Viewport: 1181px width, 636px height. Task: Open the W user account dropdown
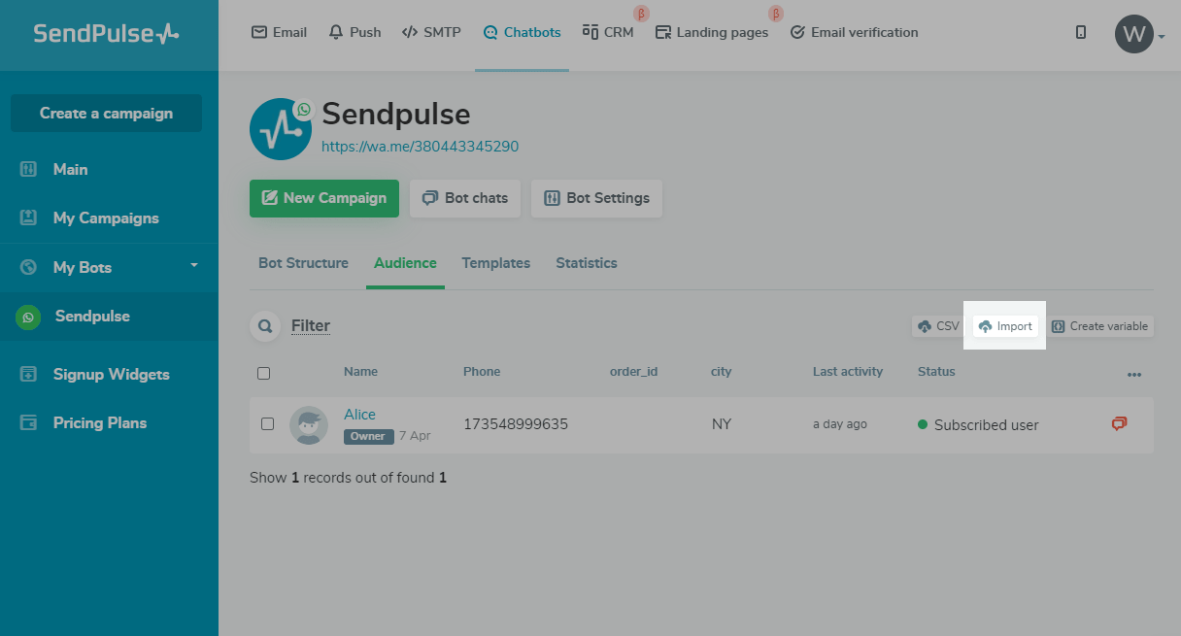[x=1139, y=35]
